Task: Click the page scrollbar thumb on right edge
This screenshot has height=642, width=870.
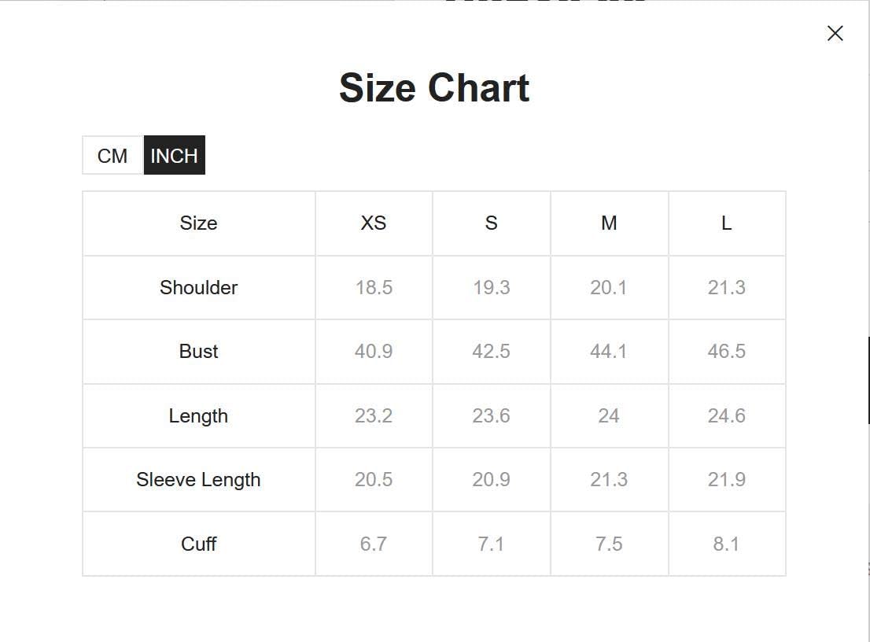Action: tap(868, 380)
